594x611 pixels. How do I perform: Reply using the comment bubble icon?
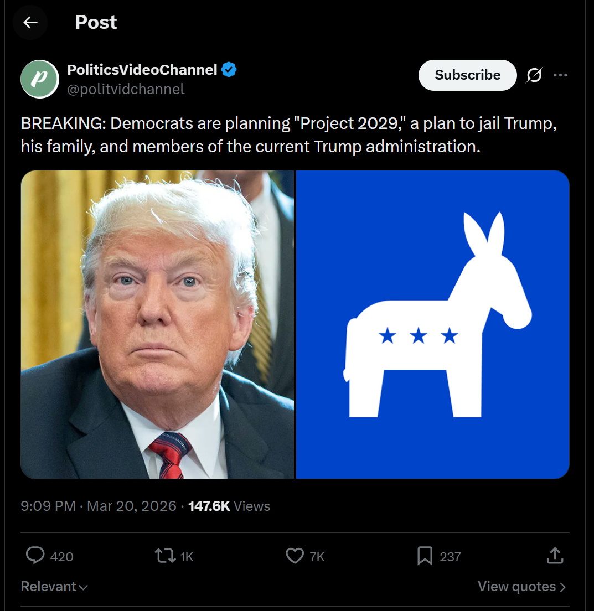(35, 556)
